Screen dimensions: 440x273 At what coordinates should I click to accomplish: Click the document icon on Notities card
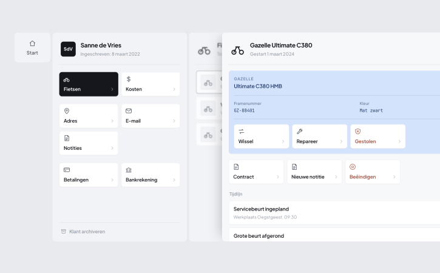(67, 138)
